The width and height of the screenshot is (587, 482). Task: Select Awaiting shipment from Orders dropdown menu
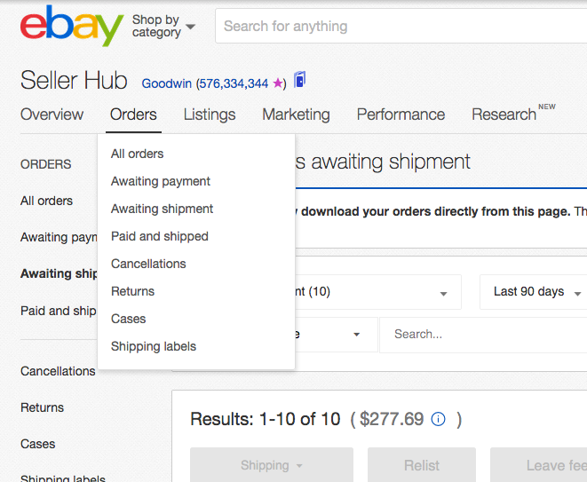pyautogui.click(x=163, y=209)
